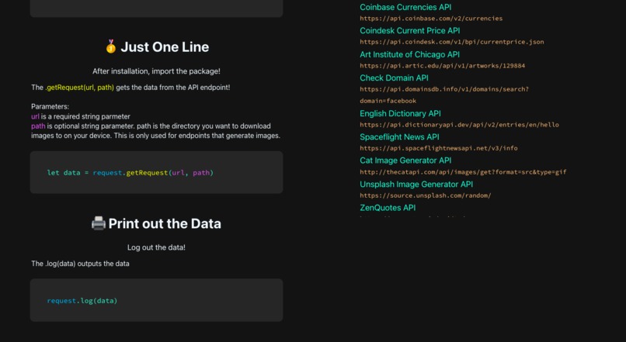Click the spaceflightnewsapi.net URL text
626x342 pixels.
point(438,148)
